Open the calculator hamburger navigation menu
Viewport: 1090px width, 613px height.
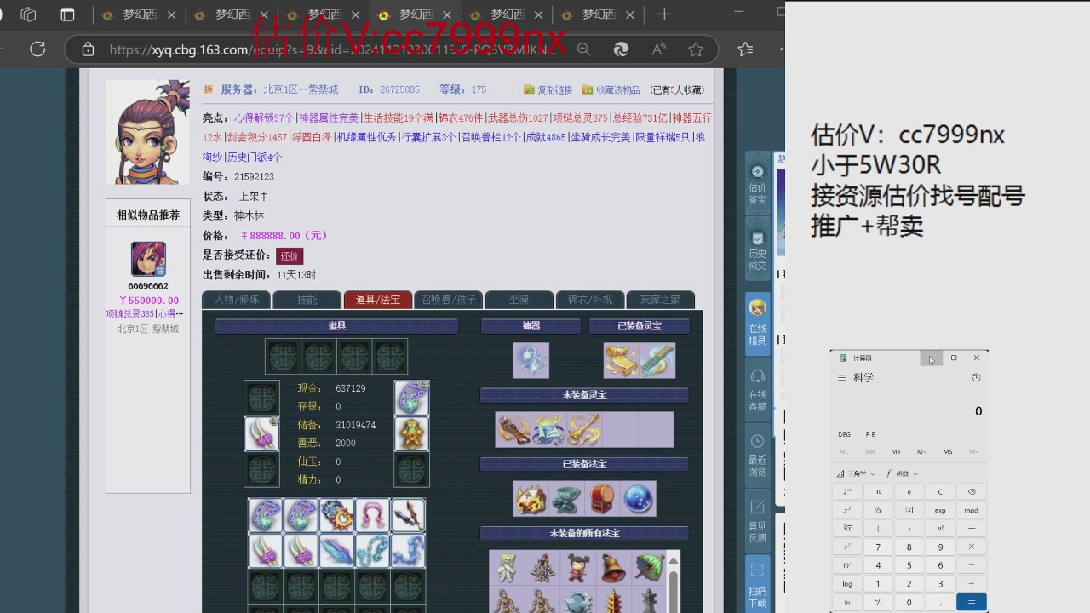pyautogui.click(x=841, y=377)
